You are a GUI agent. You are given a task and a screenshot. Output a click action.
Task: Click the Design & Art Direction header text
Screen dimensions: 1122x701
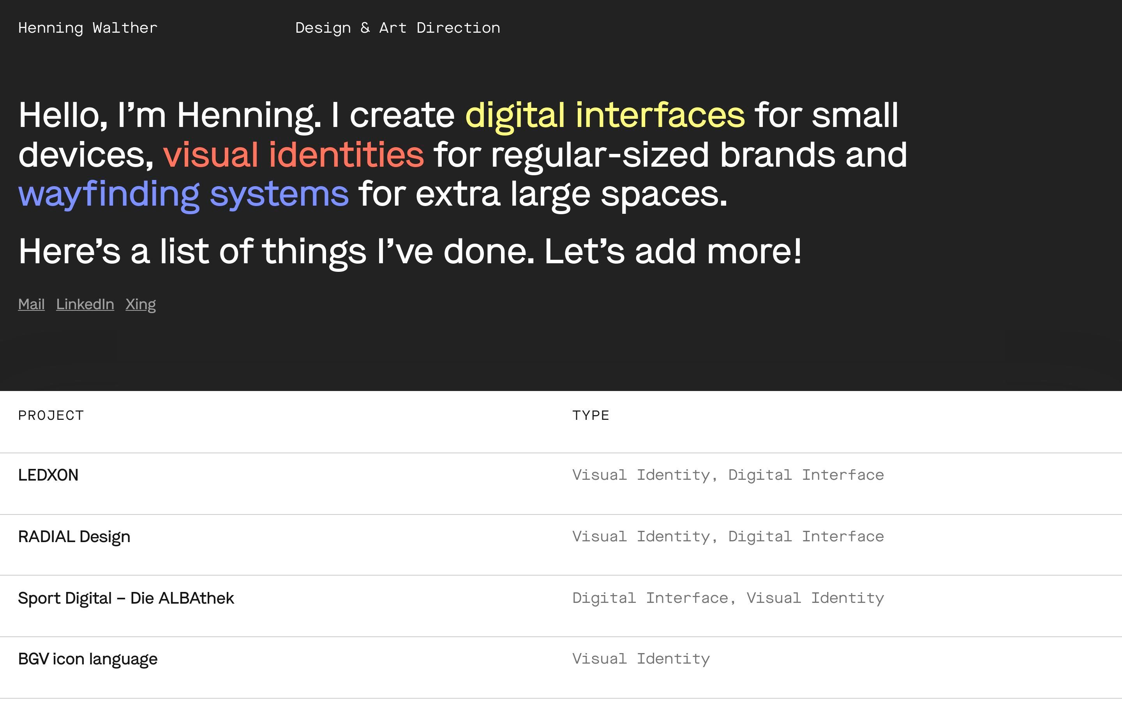point(397,28)
